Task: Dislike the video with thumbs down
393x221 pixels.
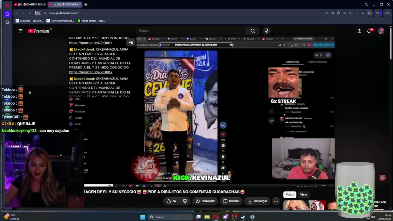Action: click(185, 201)
